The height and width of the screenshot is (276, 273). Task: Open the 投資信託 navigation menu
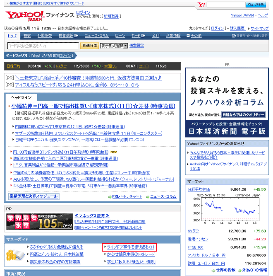pyautogui.click(x=66, y=36)
